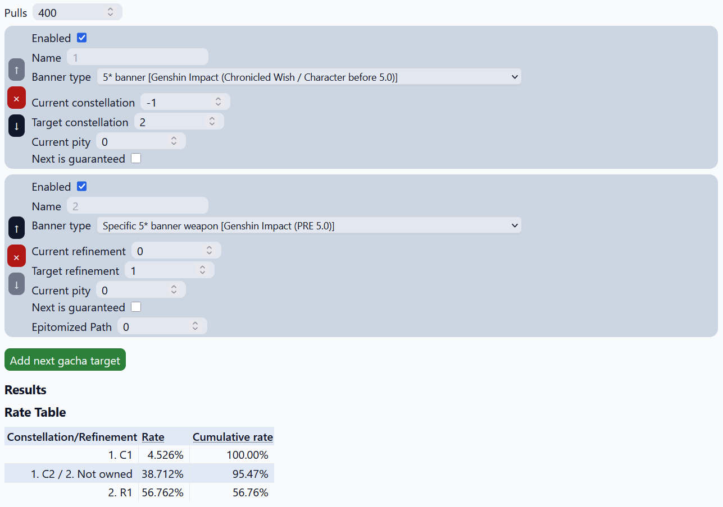Disable the first target's Enabled checkbox
This screenshot has width=723, height=507.
click(x=82, y=38)
